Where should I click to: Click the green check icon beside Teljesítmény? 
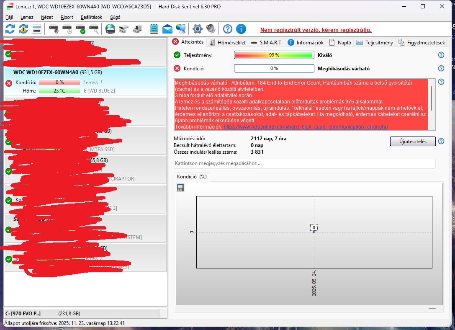(177, 55)
